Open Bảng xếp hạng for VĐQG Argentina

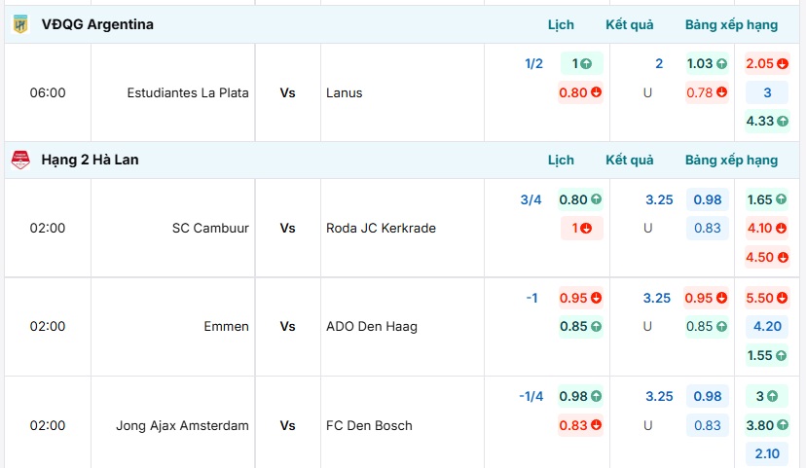731,24
